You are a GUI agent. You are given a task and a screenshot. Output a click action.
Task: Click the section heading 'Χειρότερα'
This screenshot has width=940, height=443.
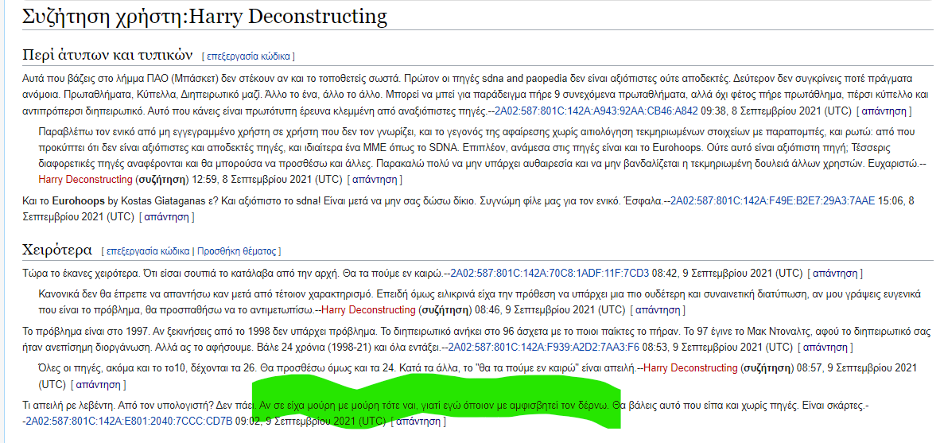57,250
